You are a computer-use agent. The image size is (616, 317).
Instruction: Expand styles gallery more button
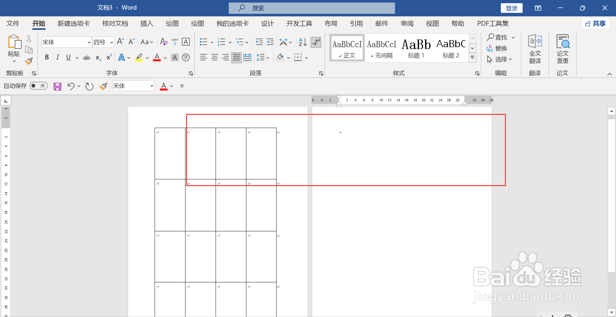point(472,58)
